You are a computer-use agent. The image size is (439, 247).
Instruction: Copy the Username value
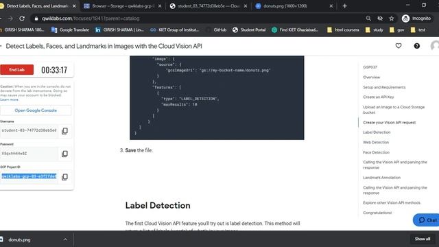tap(64, 131)
